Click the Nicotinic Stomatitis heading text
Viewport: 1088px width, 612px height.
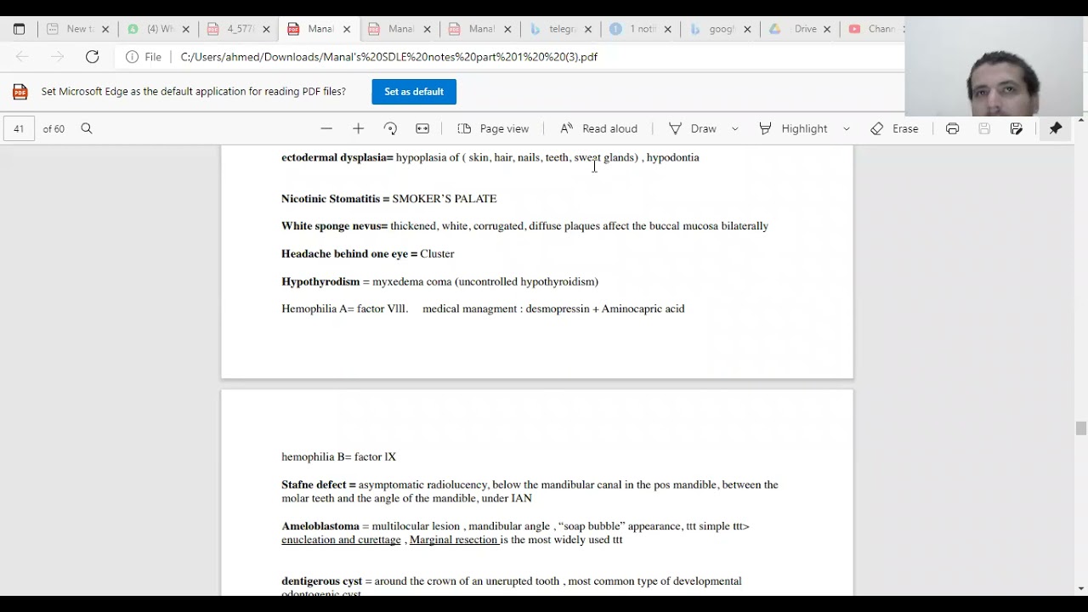331,199
